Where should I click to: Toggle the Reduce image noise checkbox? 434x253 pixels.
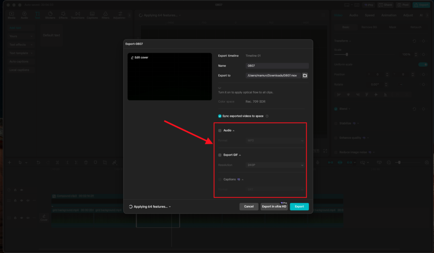336,152
